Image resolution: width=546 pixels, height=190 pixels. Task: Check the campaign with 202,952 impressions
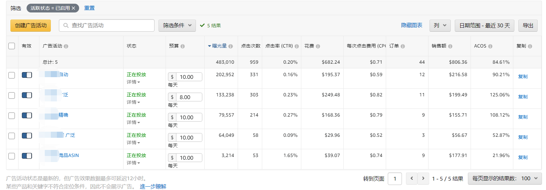[x=12, y=75]
